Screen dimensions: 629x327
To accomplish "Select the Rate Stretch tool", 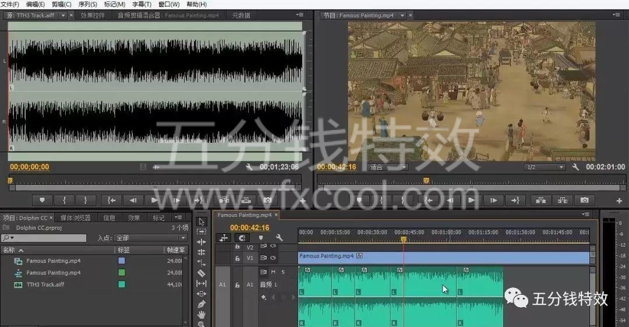I will coord(202,263).
